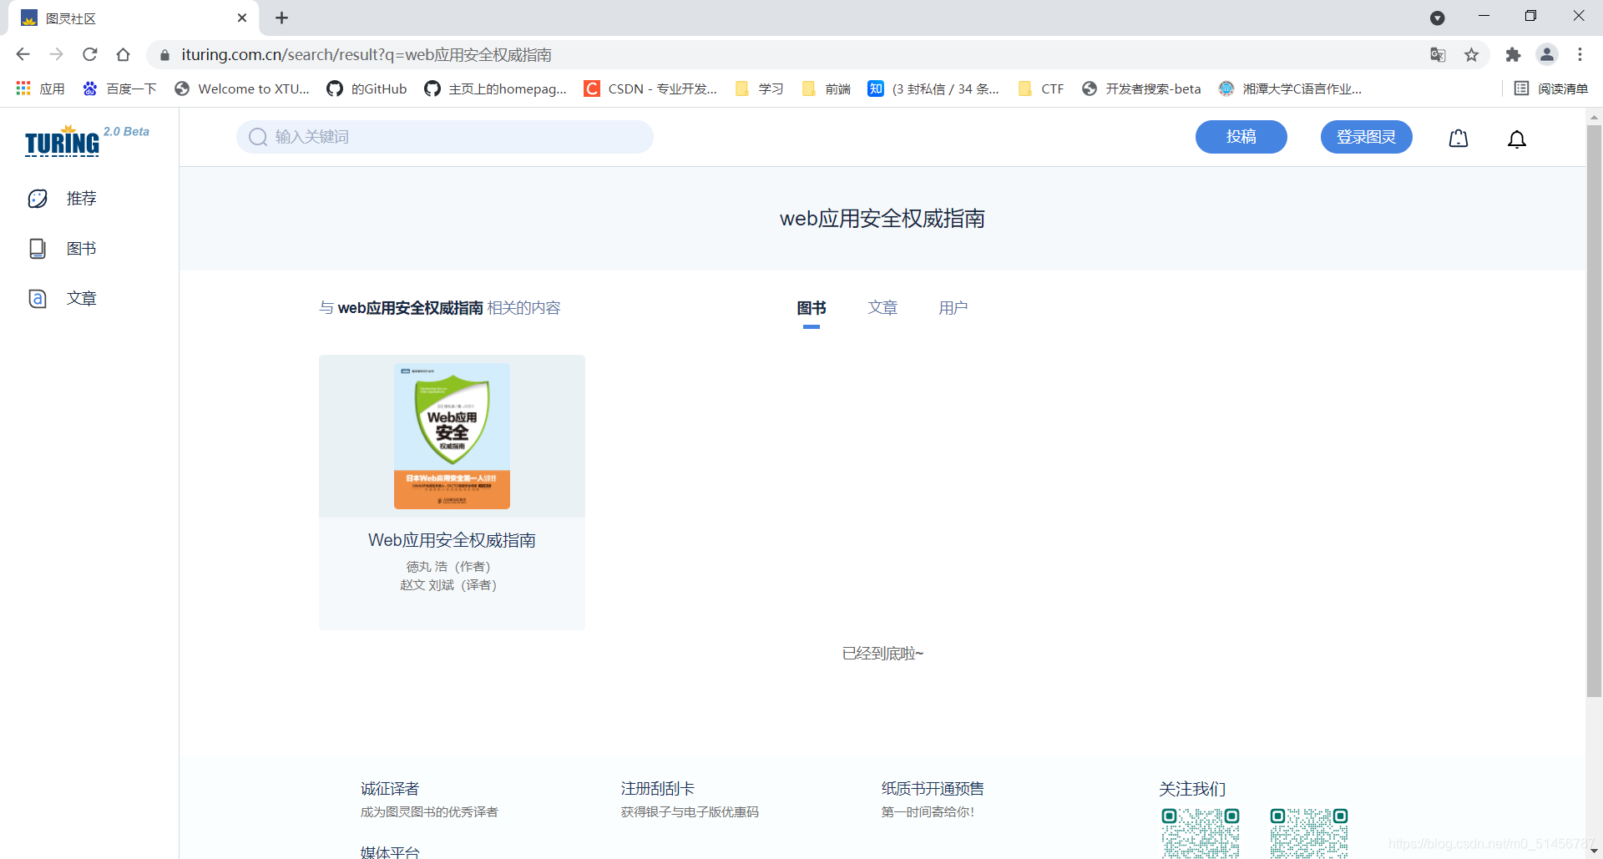This screenshot has width=1603, height=859.
Task: Click the first 关注我们 QR code
Action: tap(1201, 833)
